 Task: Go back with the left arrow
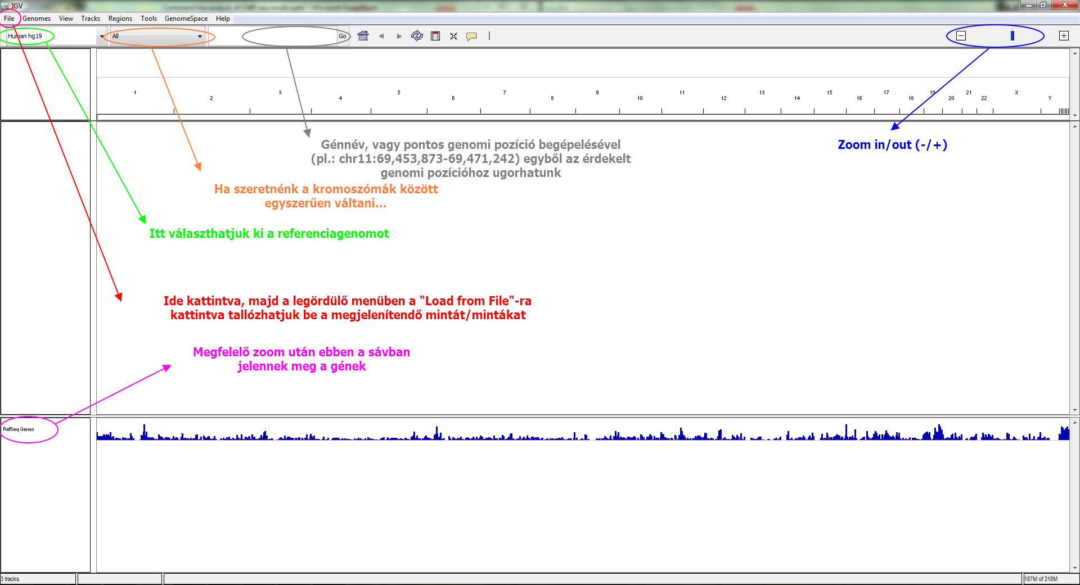(381, 36)
